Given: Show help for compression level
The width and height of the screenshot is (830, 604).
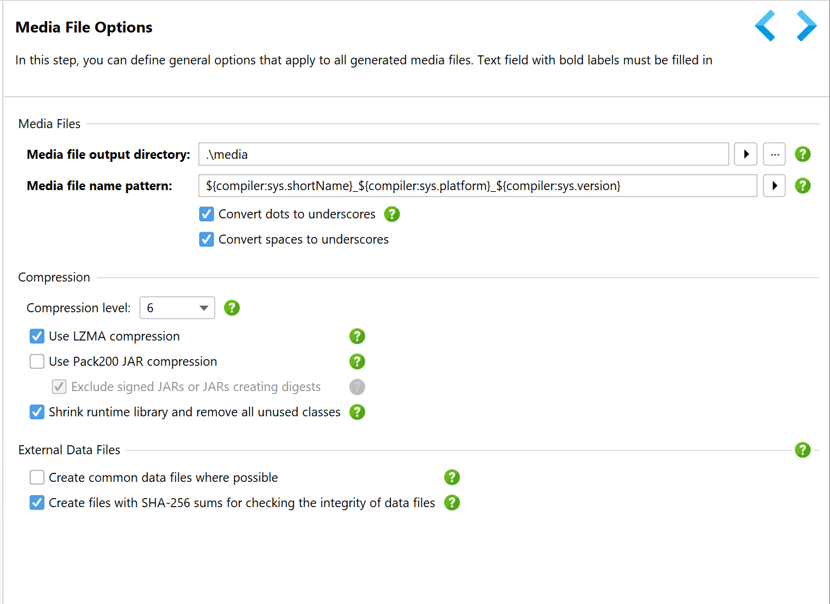Looking at the screenshot, I should (x=232, y=307).
